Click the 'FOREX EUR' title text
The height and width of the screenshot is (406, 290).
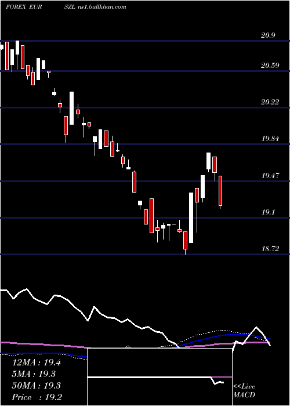click(24, 7)
